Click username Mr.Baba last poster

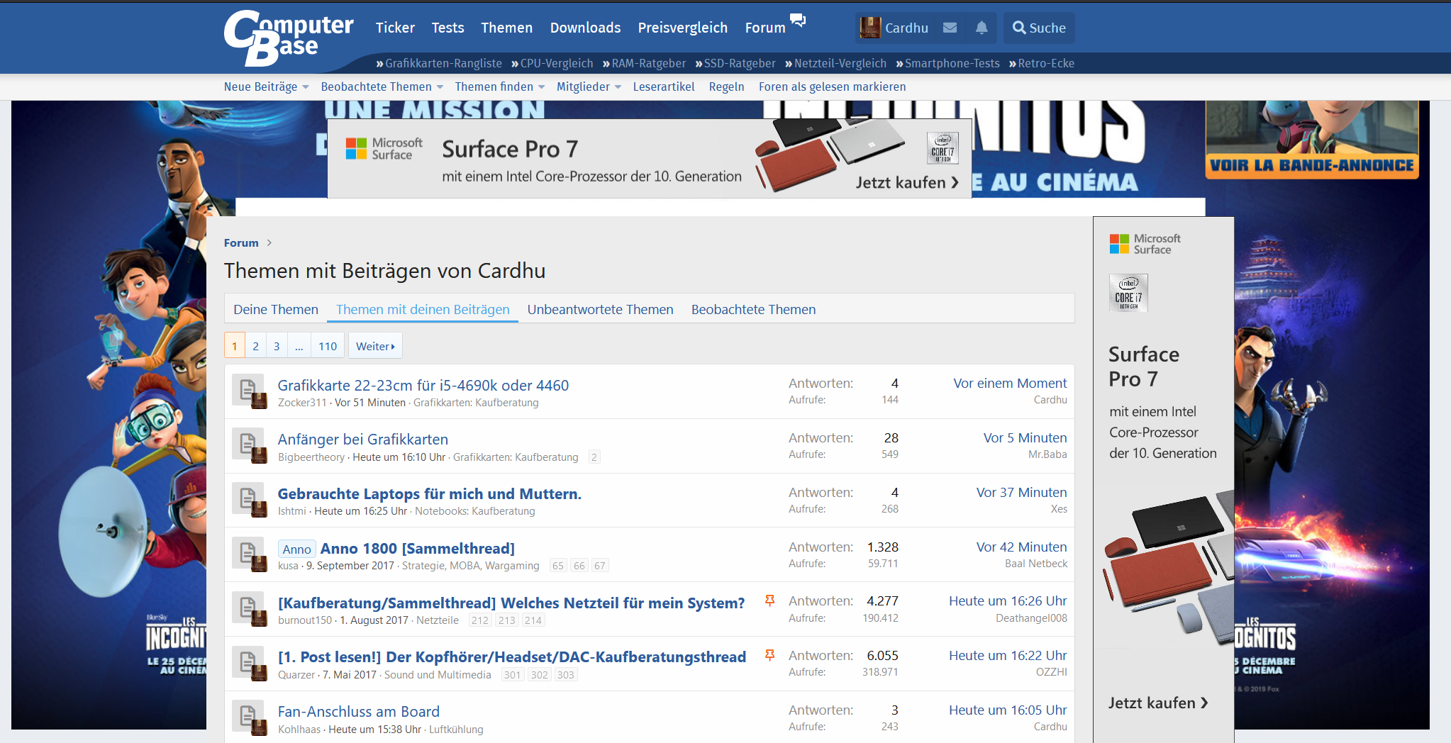pos(1047,454)
